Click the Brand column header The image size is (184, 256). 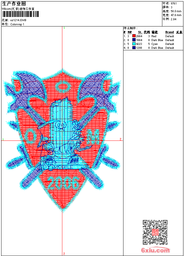[x=169, y=32]
